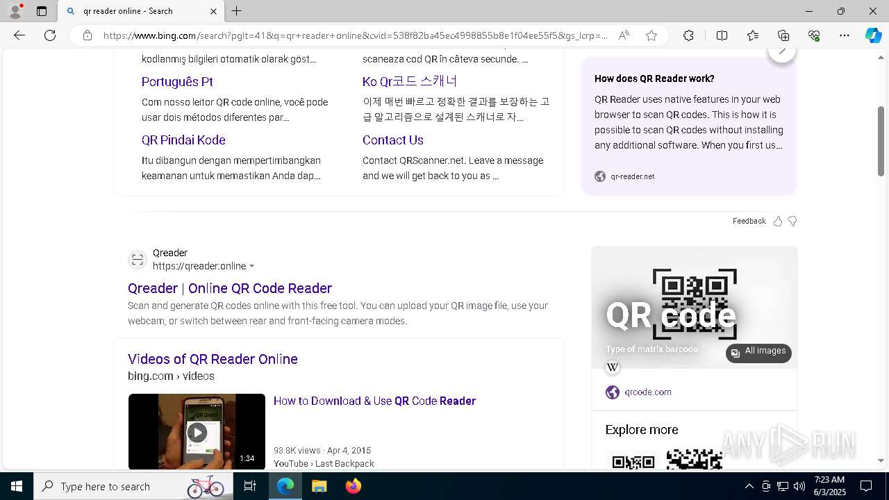Open the Collections icon

click(783, 35)
